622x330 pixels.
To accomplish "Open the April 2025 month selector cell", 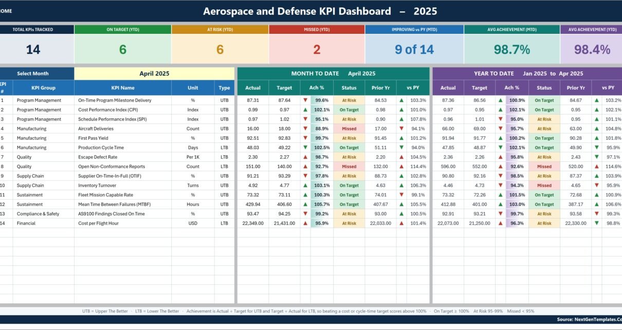I will pyautogui.click(x=154, y=74).
